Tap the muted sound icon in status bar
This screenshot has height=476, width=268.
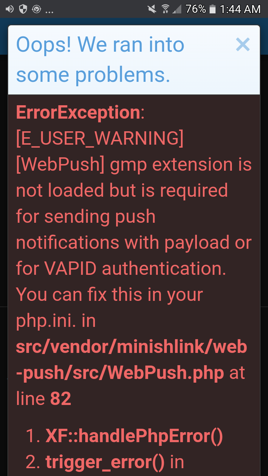tap(151, 9)
